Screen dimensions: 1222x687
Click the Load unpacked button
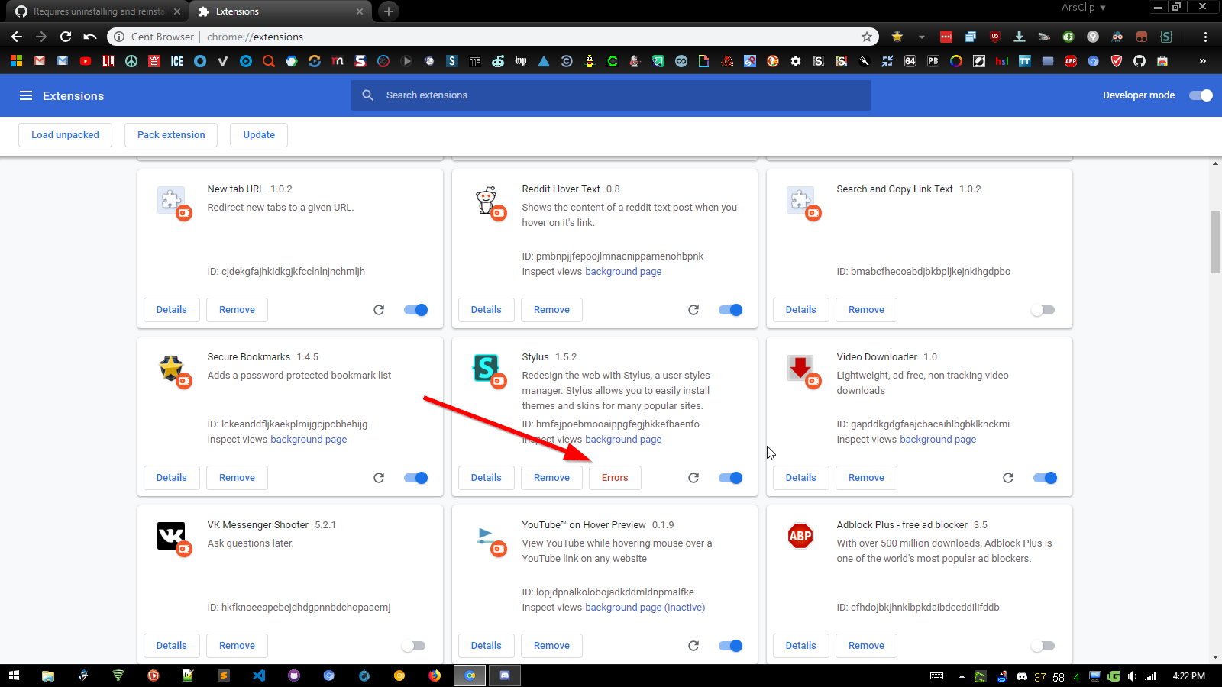tap(65, 134)
